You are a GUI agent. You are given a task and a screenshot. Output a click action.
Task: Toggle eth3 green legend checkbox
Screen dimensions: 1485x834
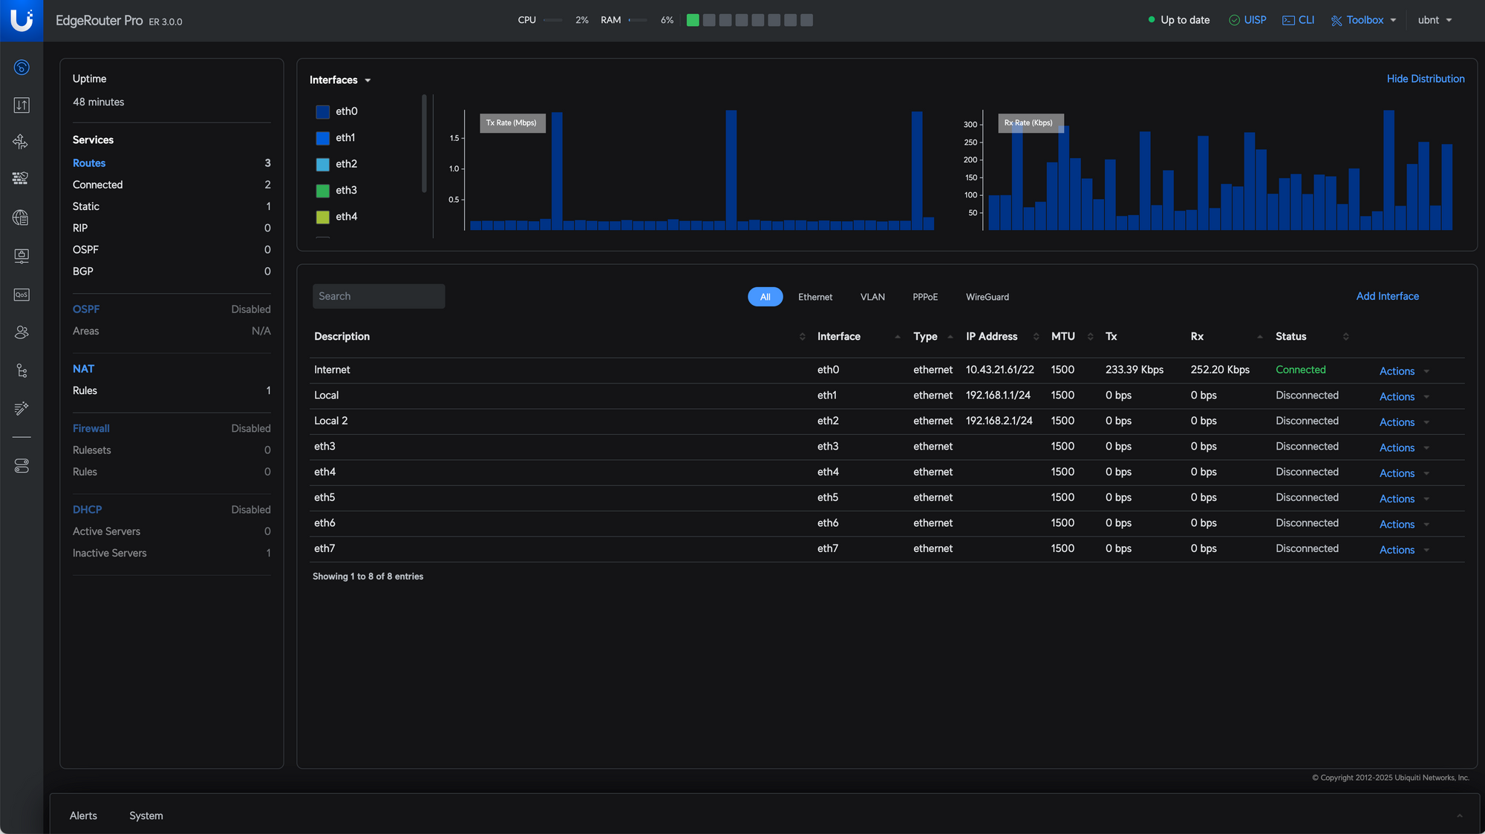322,191
